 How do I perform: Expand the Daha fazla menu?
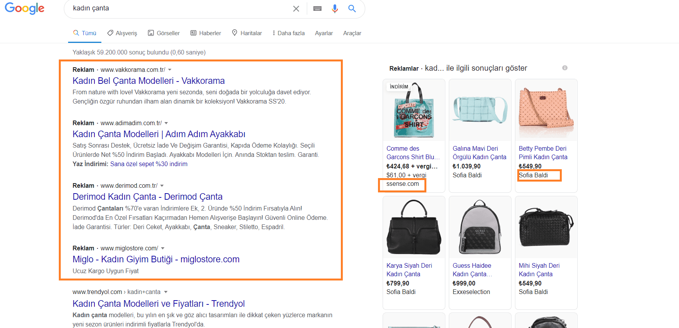289,33
